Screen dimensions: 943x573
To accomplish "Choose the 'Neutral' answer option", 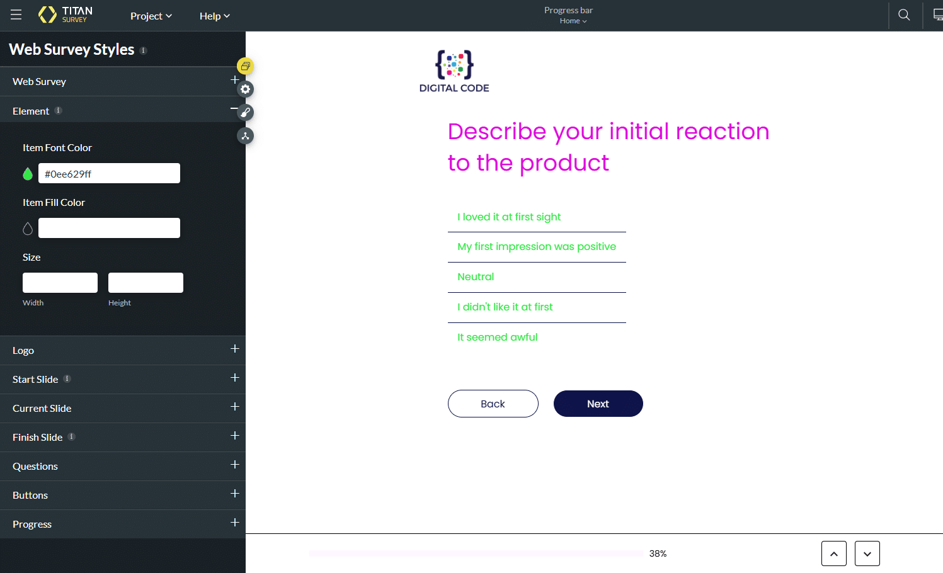I will click(476, 277).
